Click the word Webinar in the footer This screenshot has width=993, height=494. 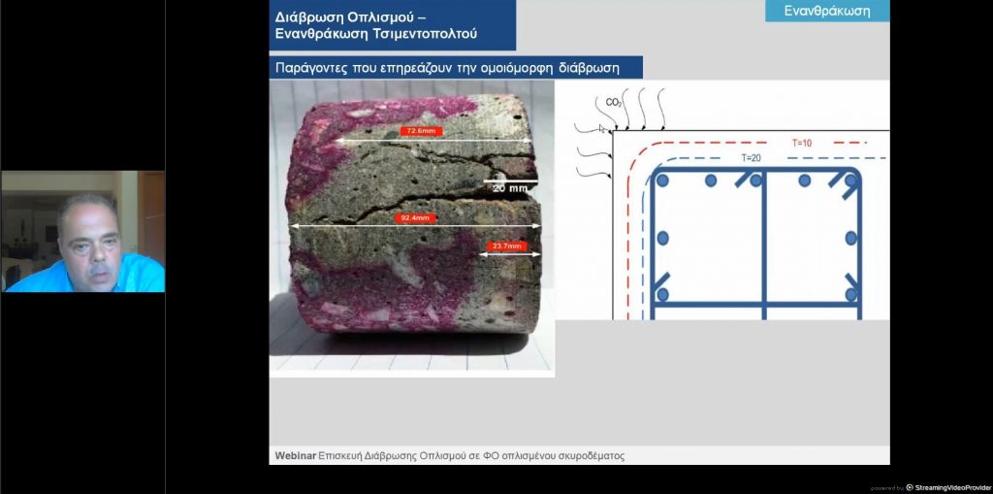[295, 455]
